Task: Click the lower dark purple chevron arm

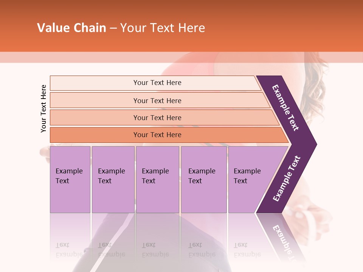Action: pyautogui.click(x=286, y=179)
